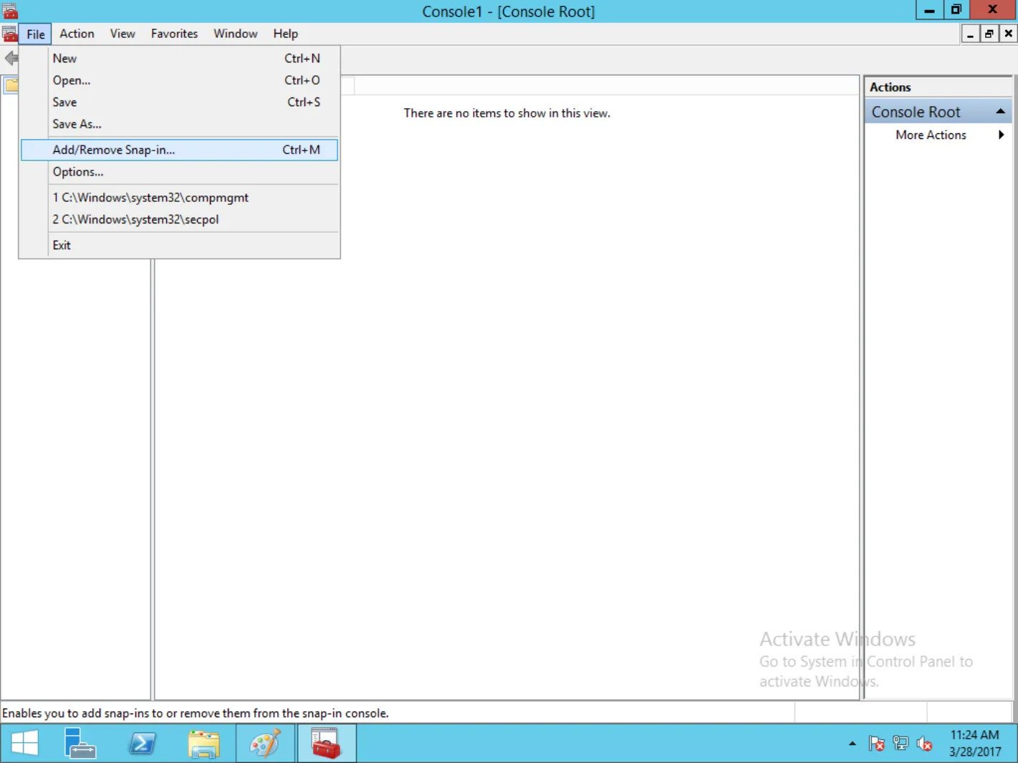Screen dimensions: 1018x763
Task: Open the View menu
Action: [123, 34]
